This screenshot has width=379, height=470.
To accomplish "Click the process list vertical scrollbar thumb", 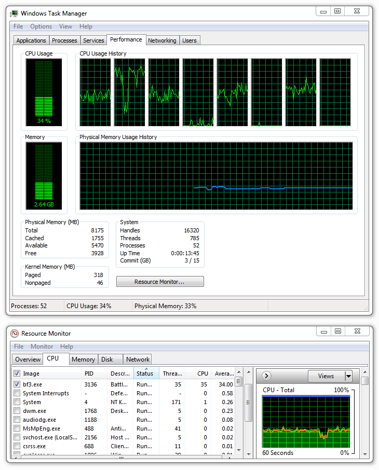I will tap(239, 382).
